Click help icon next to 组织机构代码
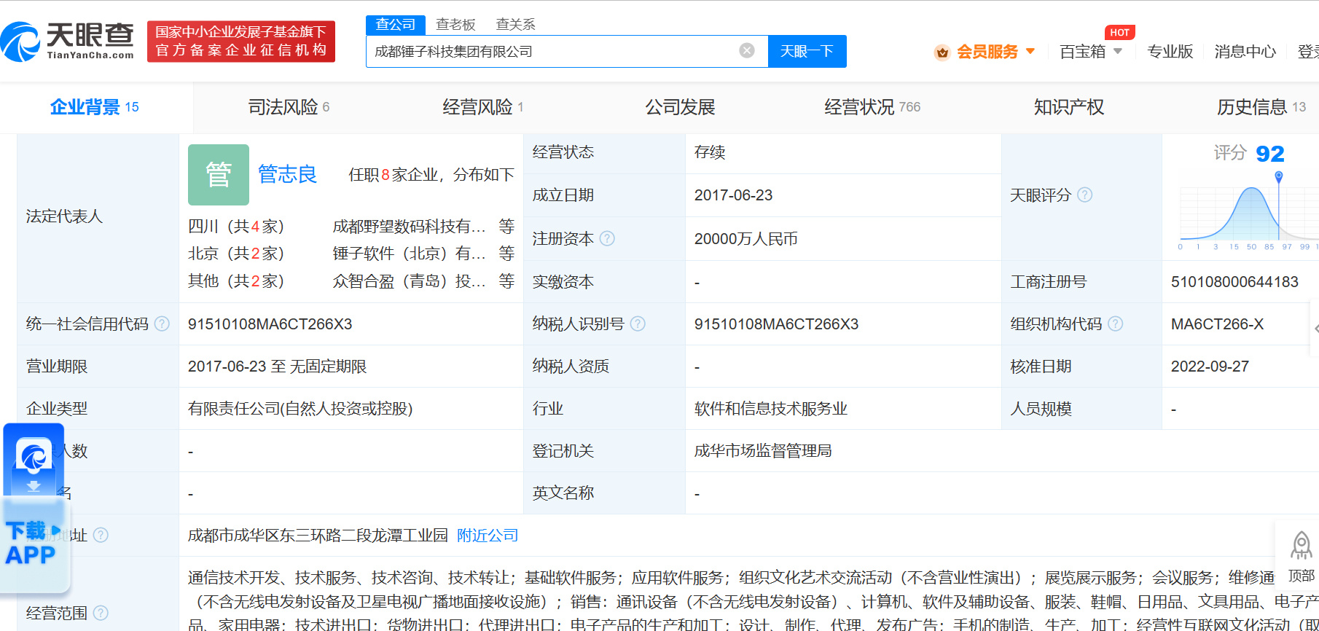1319x631 pixels. [x=1115, y=324]
